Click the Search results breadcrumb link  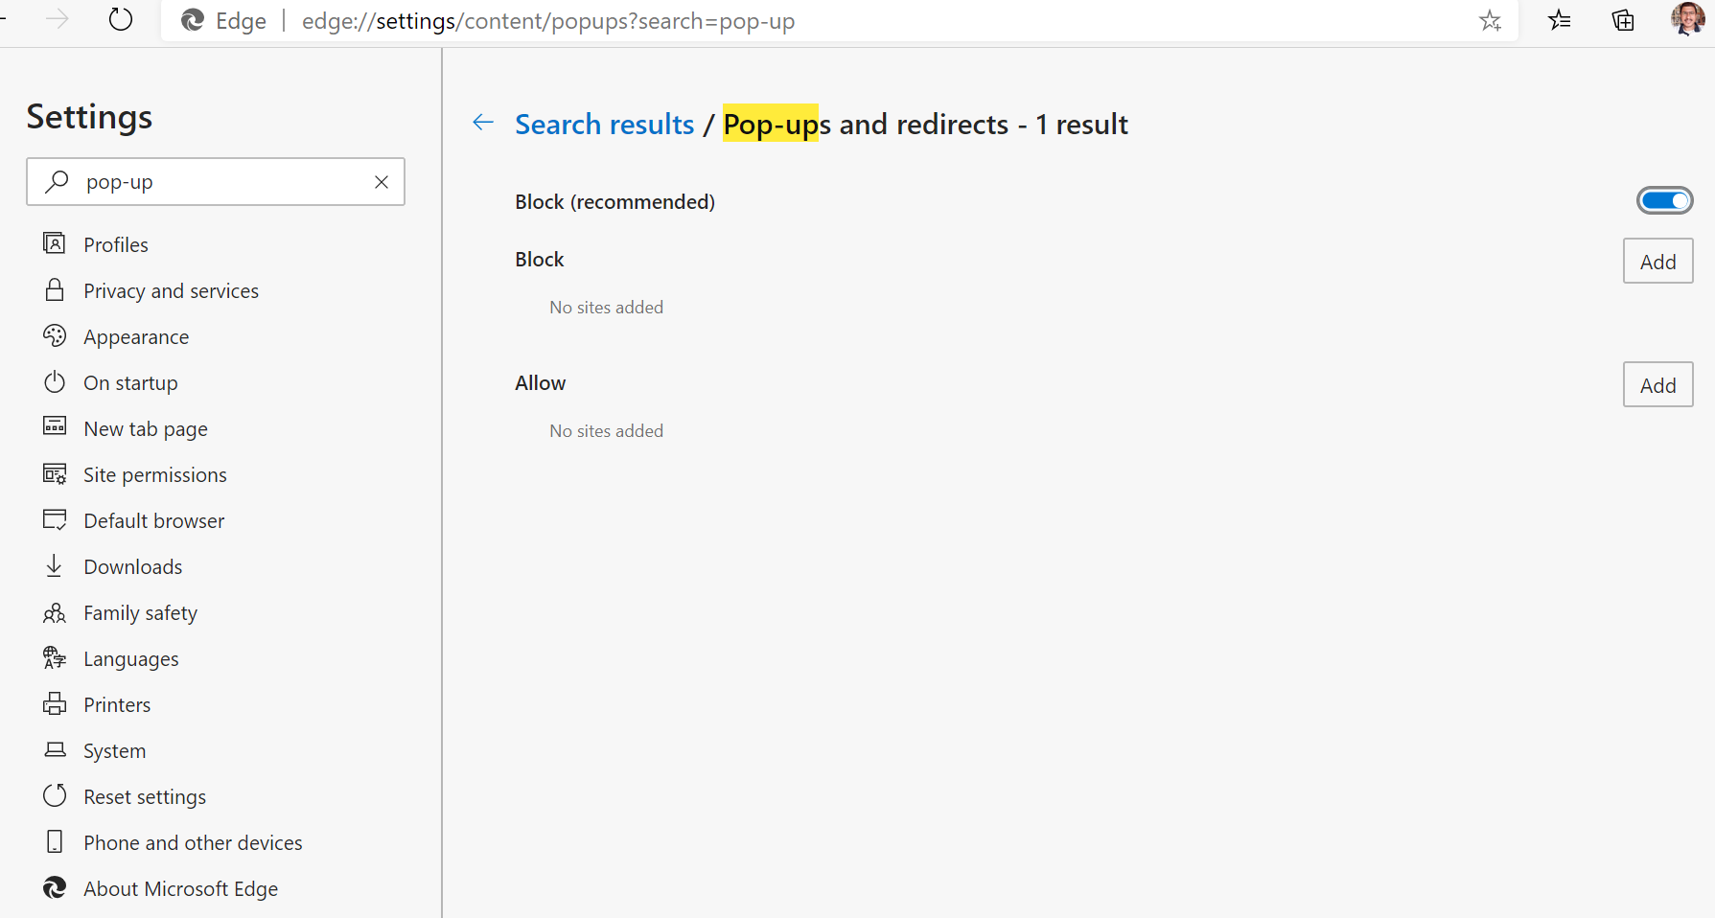click(x=604, y=124)
